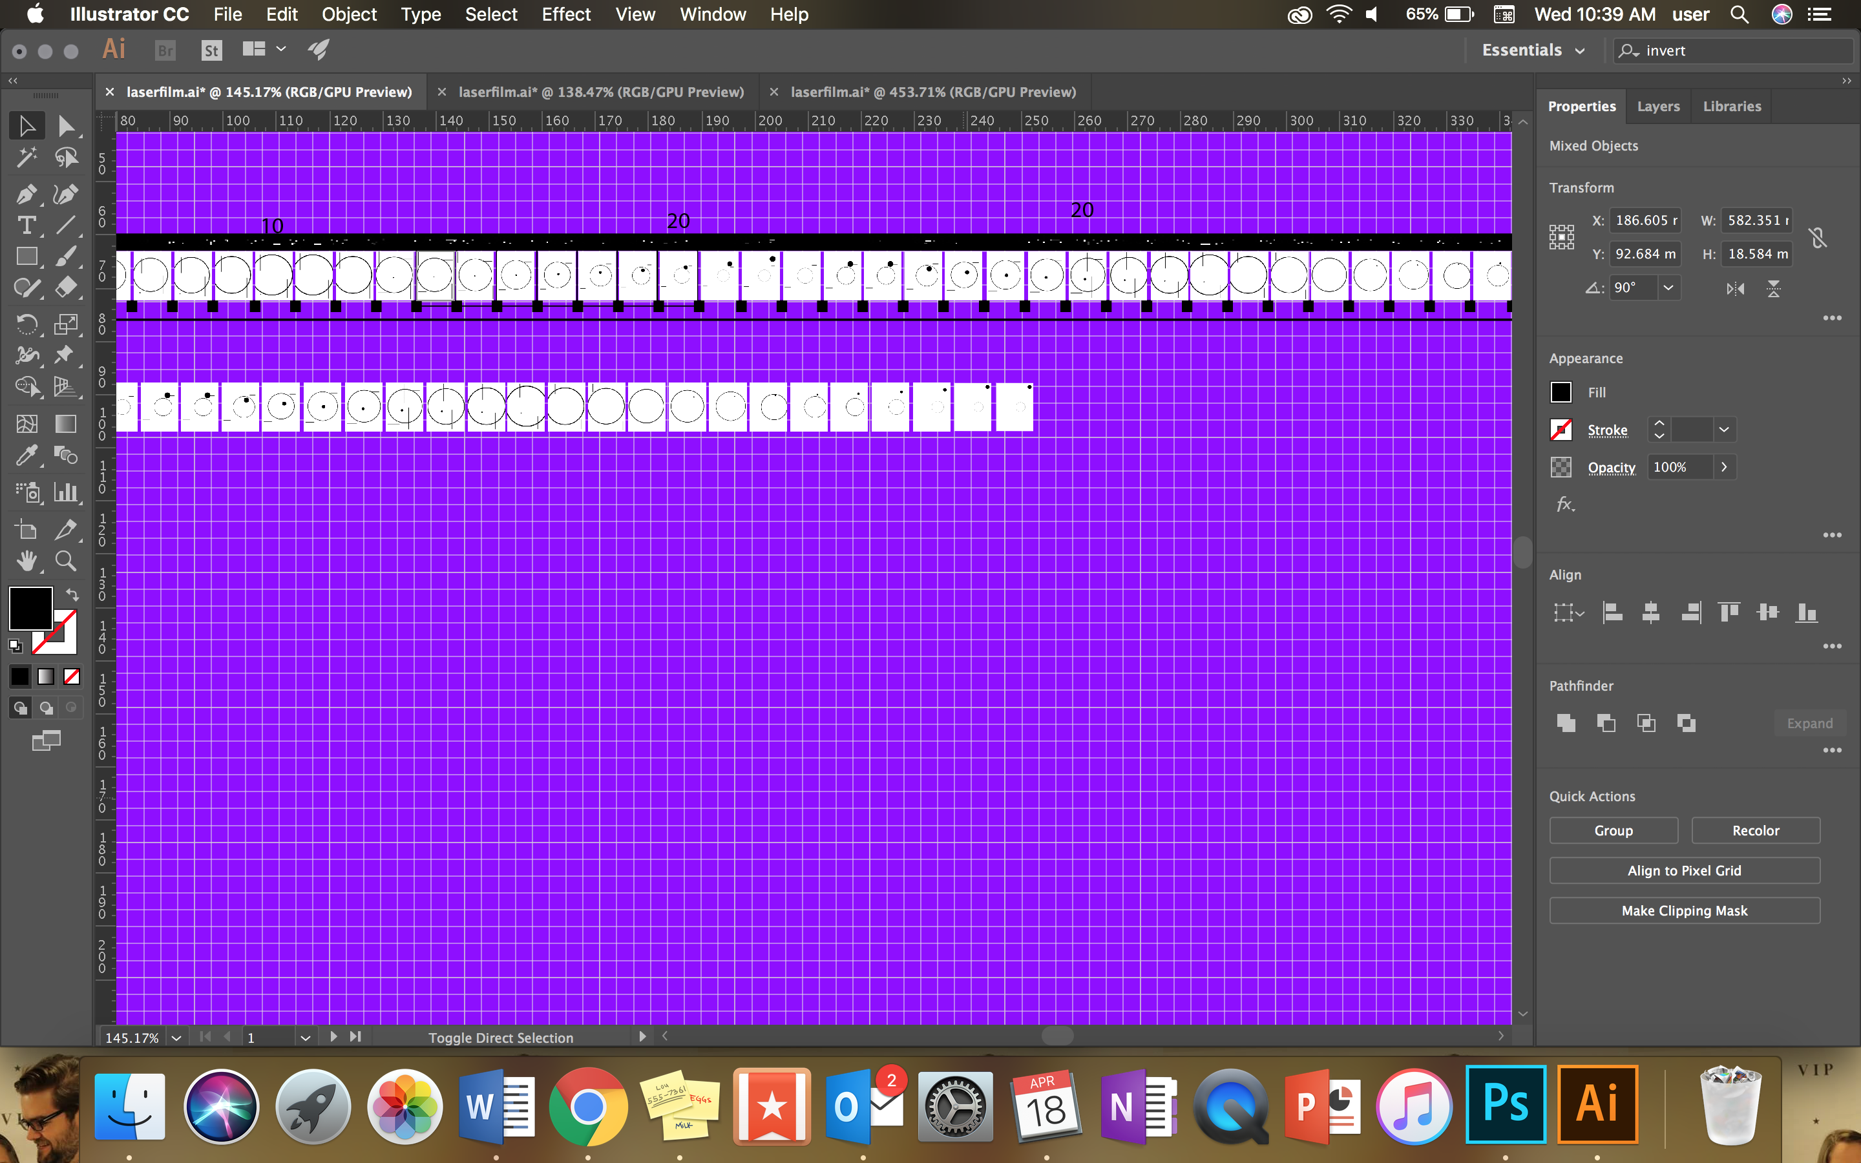1861x1163 pixels.
Task: Click the Fill color box in Appearance
Action: pyautogui.click(x=1562, y=392)
